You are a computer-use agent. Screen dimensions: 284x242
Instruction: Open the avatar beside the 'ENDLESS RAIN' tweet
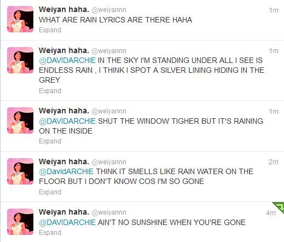tap(20, 60)
